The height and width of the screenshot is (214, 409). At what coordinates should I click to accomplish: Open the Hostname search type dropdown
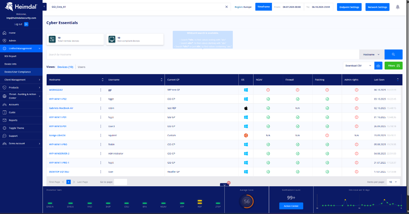tap(372, 54)
